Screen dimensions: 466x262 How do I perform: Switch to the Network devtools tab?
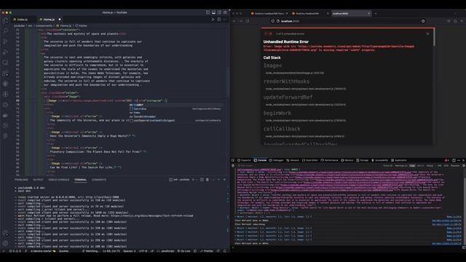click(x=293, y=160)
